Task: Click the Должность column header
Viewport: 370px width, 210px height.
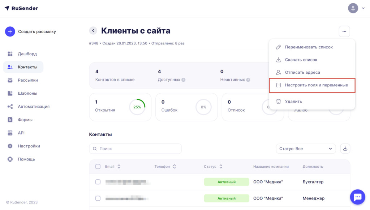Action: (313, 167)
